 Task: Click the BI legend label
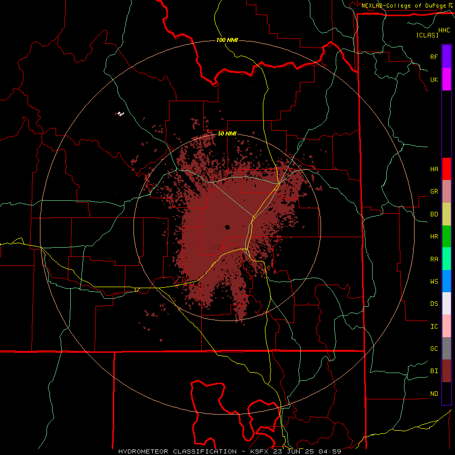[434, 371]
